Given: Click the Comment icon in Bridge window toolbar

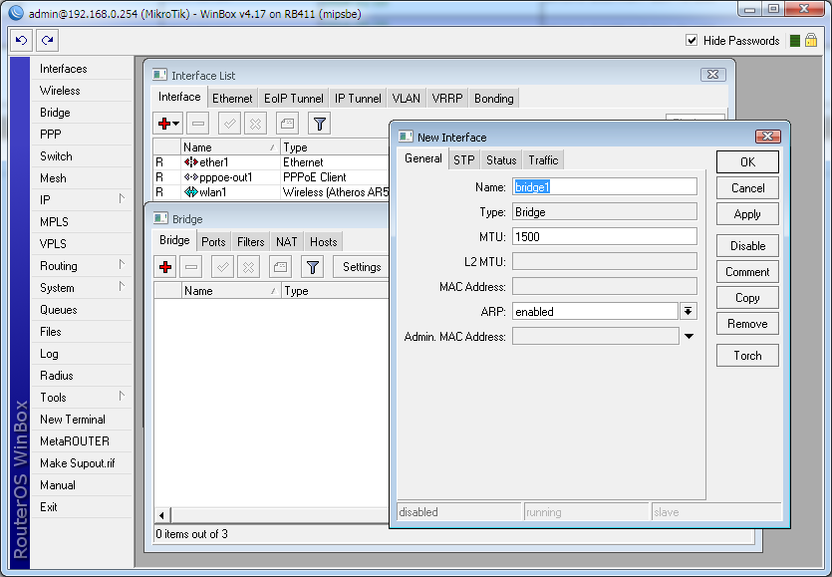Looking at the screenshot, I should click(281, 266).
